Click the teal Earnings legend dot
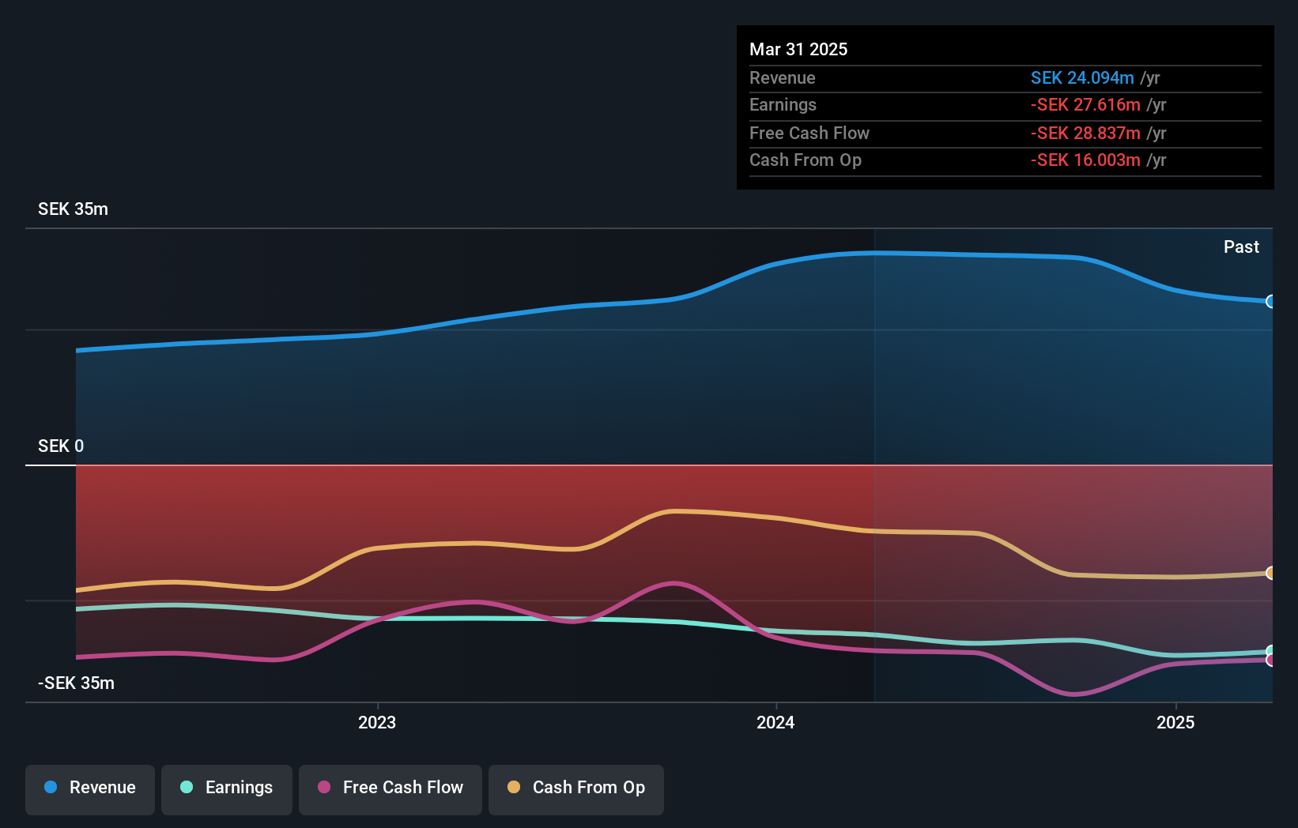 tap(187, 787)
